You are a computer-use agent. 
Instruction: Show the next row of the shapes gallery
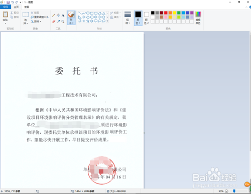point(107,17)
